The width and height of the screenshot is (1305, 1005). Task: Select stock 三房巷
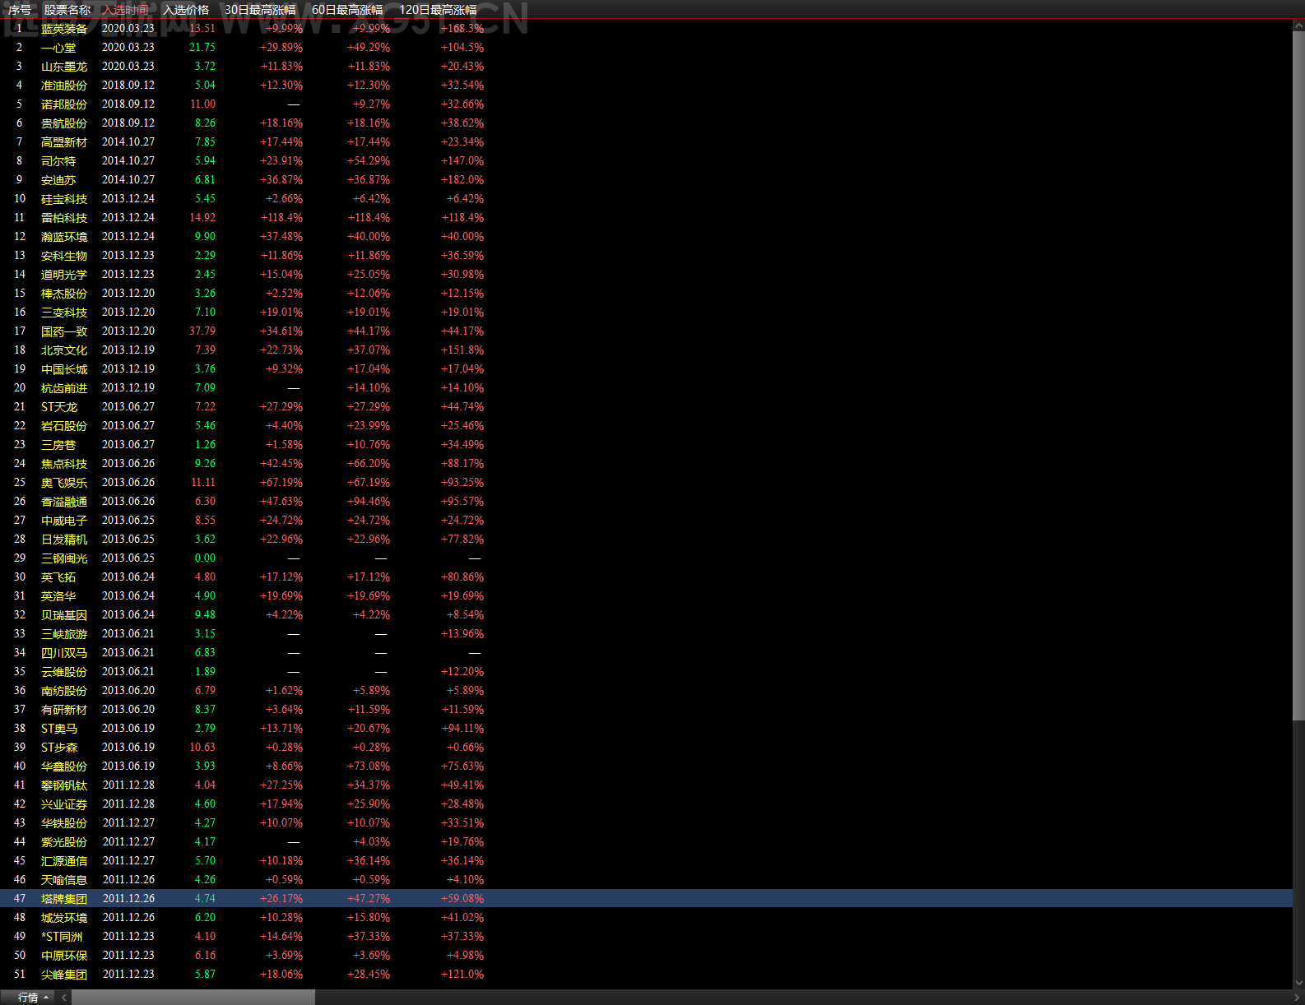click(58, 445)
